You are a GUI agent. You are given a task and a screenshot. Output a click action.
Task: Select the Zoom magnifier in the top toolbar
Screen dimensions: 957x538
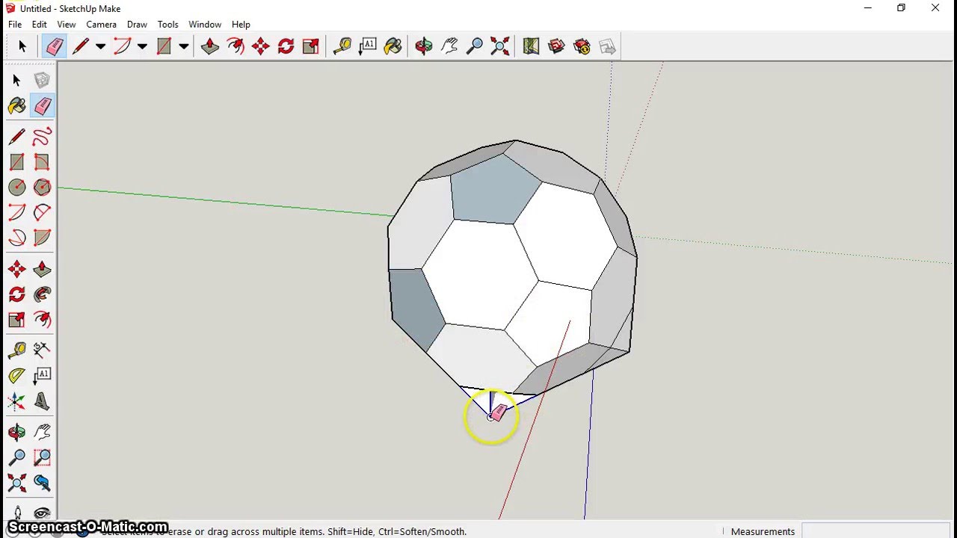click(x=474, y=46)
